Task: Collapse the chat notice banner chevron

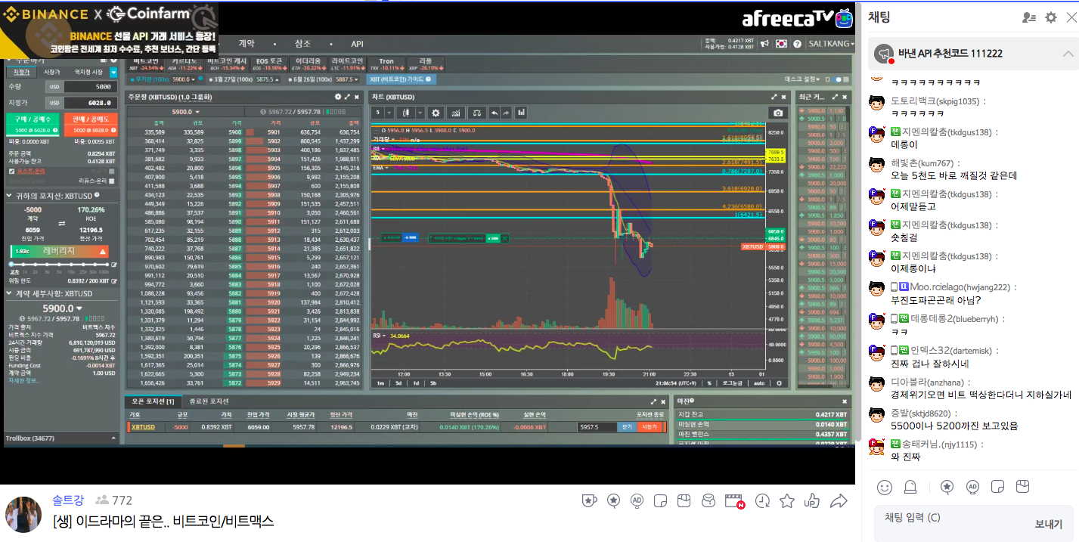Action: tap(1068, 54)
